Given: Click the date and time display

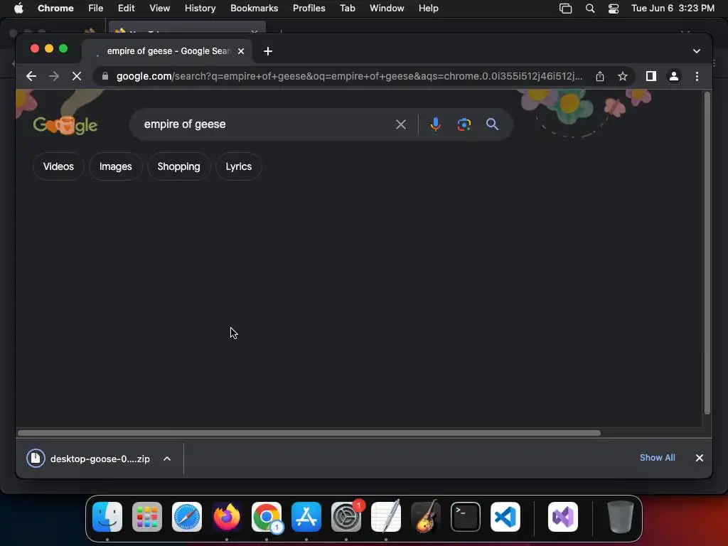Looking at the screenshot, I should pyautogui.click(x=673, y=9).
